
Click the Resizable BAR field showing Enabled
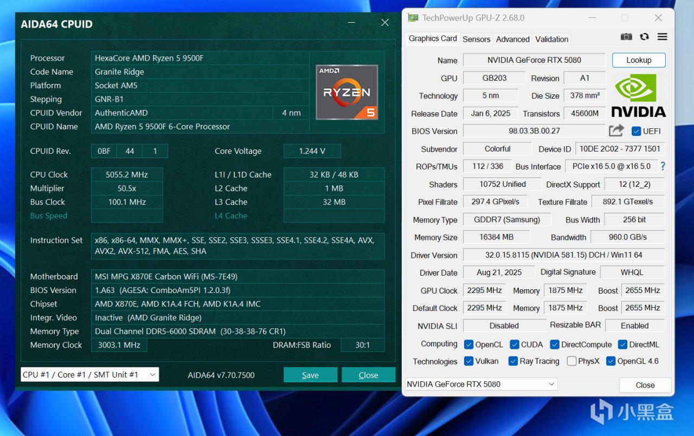pyautogui.click(x=635, y=326)
